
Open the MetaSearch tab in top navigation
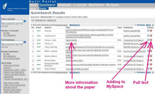[x=96, y=5]
